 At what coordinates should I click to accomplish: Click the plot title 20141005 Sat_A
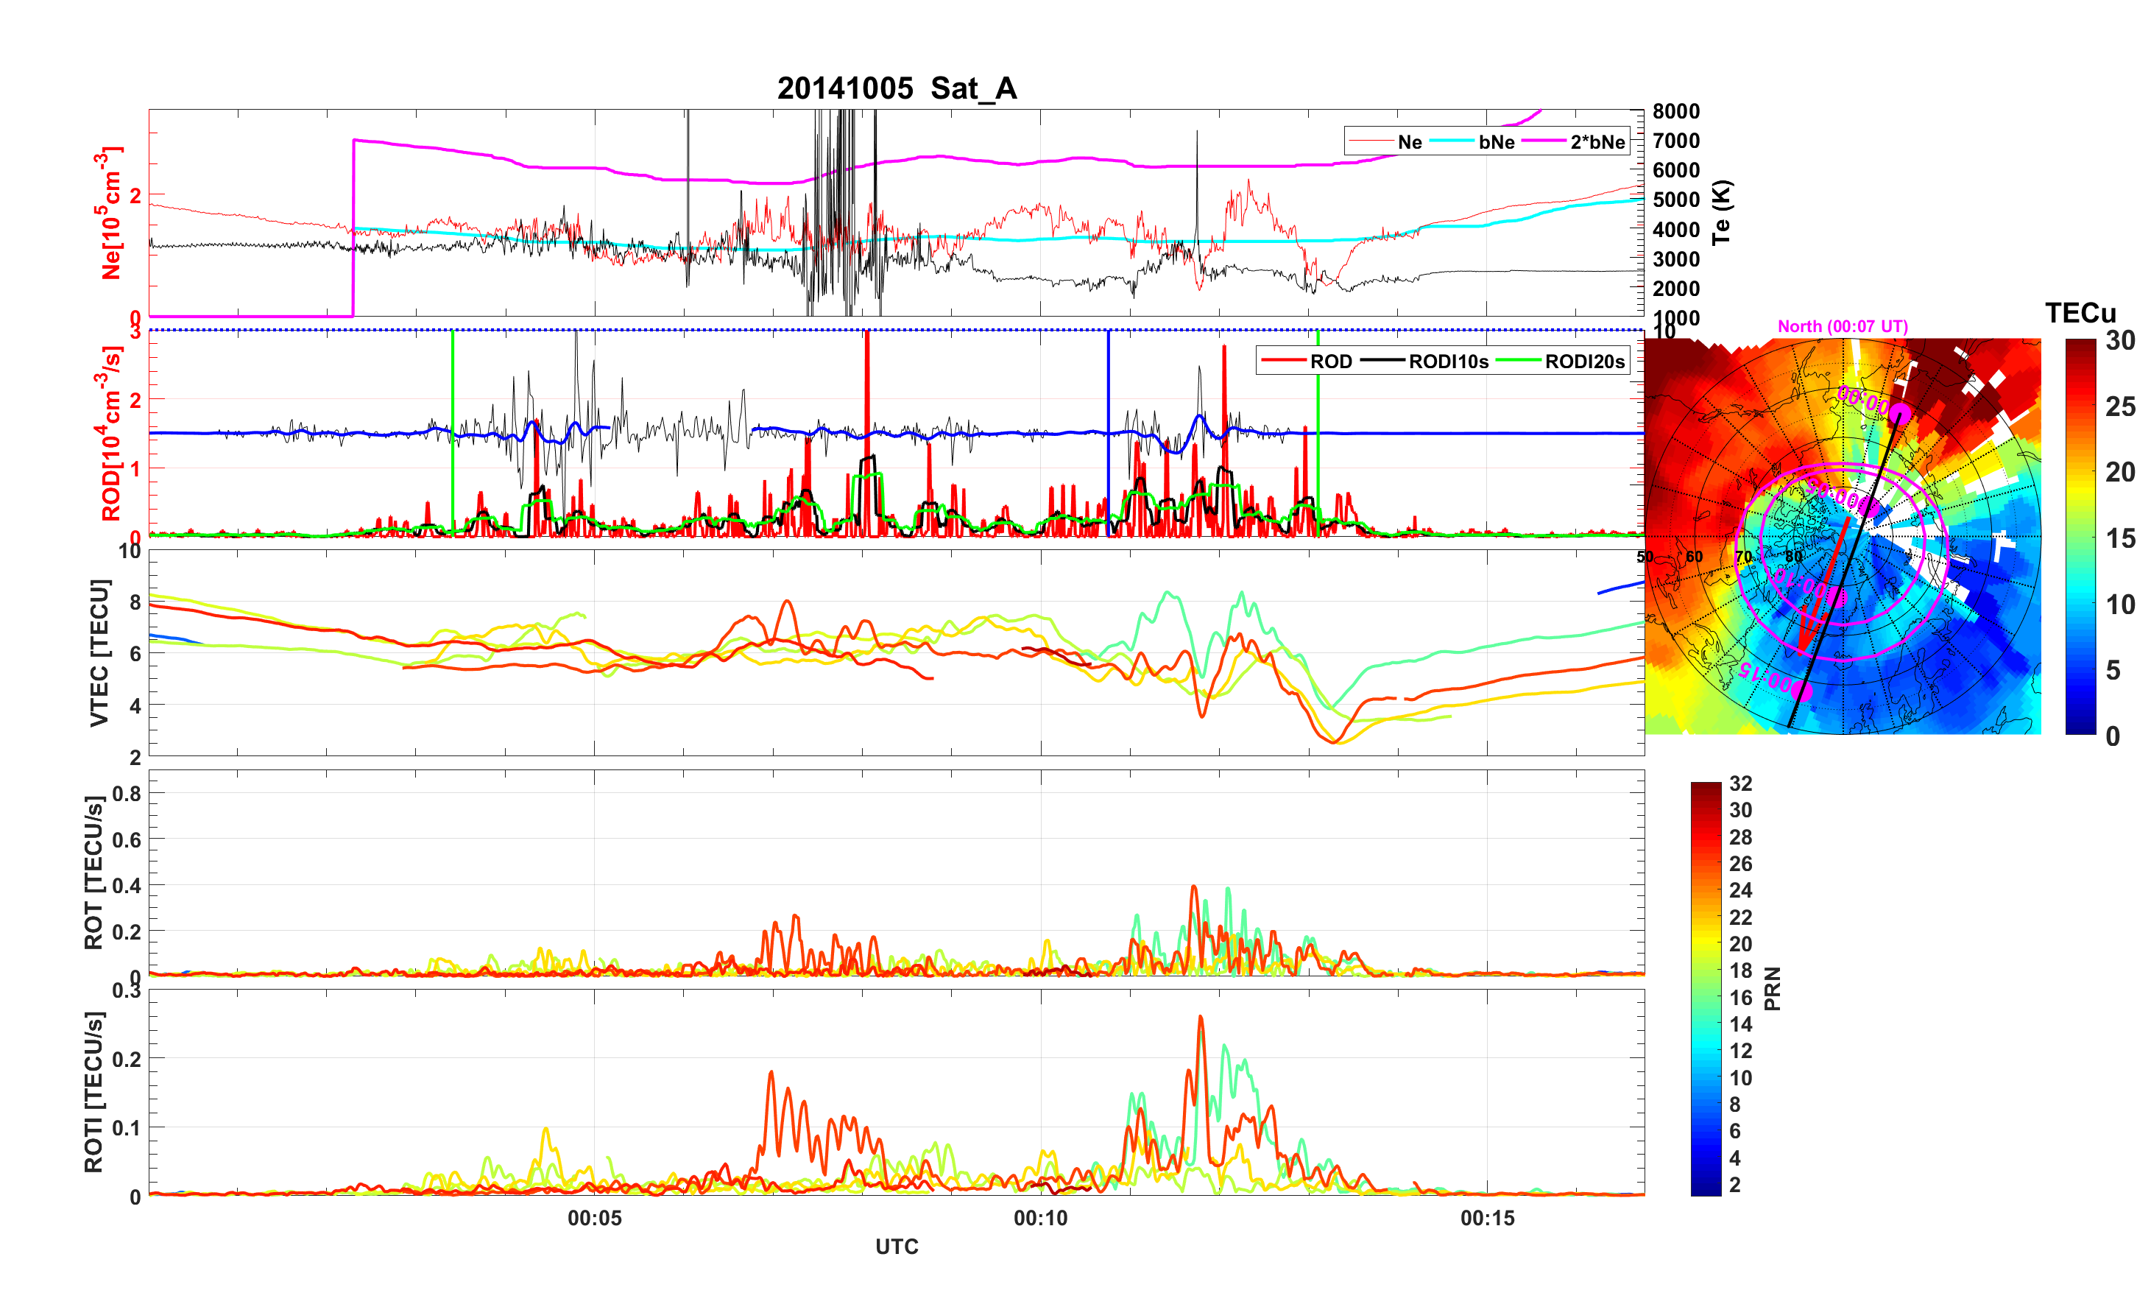tap(896, 88)
